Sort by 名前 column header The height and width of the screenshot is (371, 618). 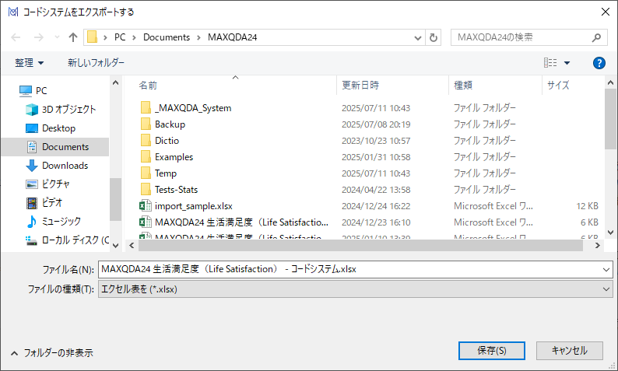pyautogui.click(x=148, y=86)
